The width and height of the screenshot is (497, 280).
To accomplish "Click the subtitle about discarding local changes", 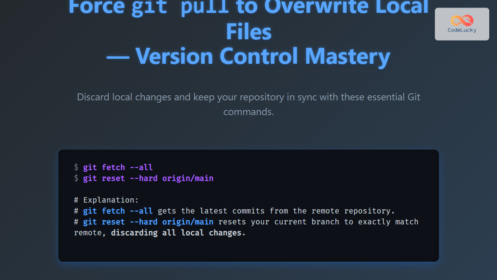I will pyautogui.click(x=248, y=104).
